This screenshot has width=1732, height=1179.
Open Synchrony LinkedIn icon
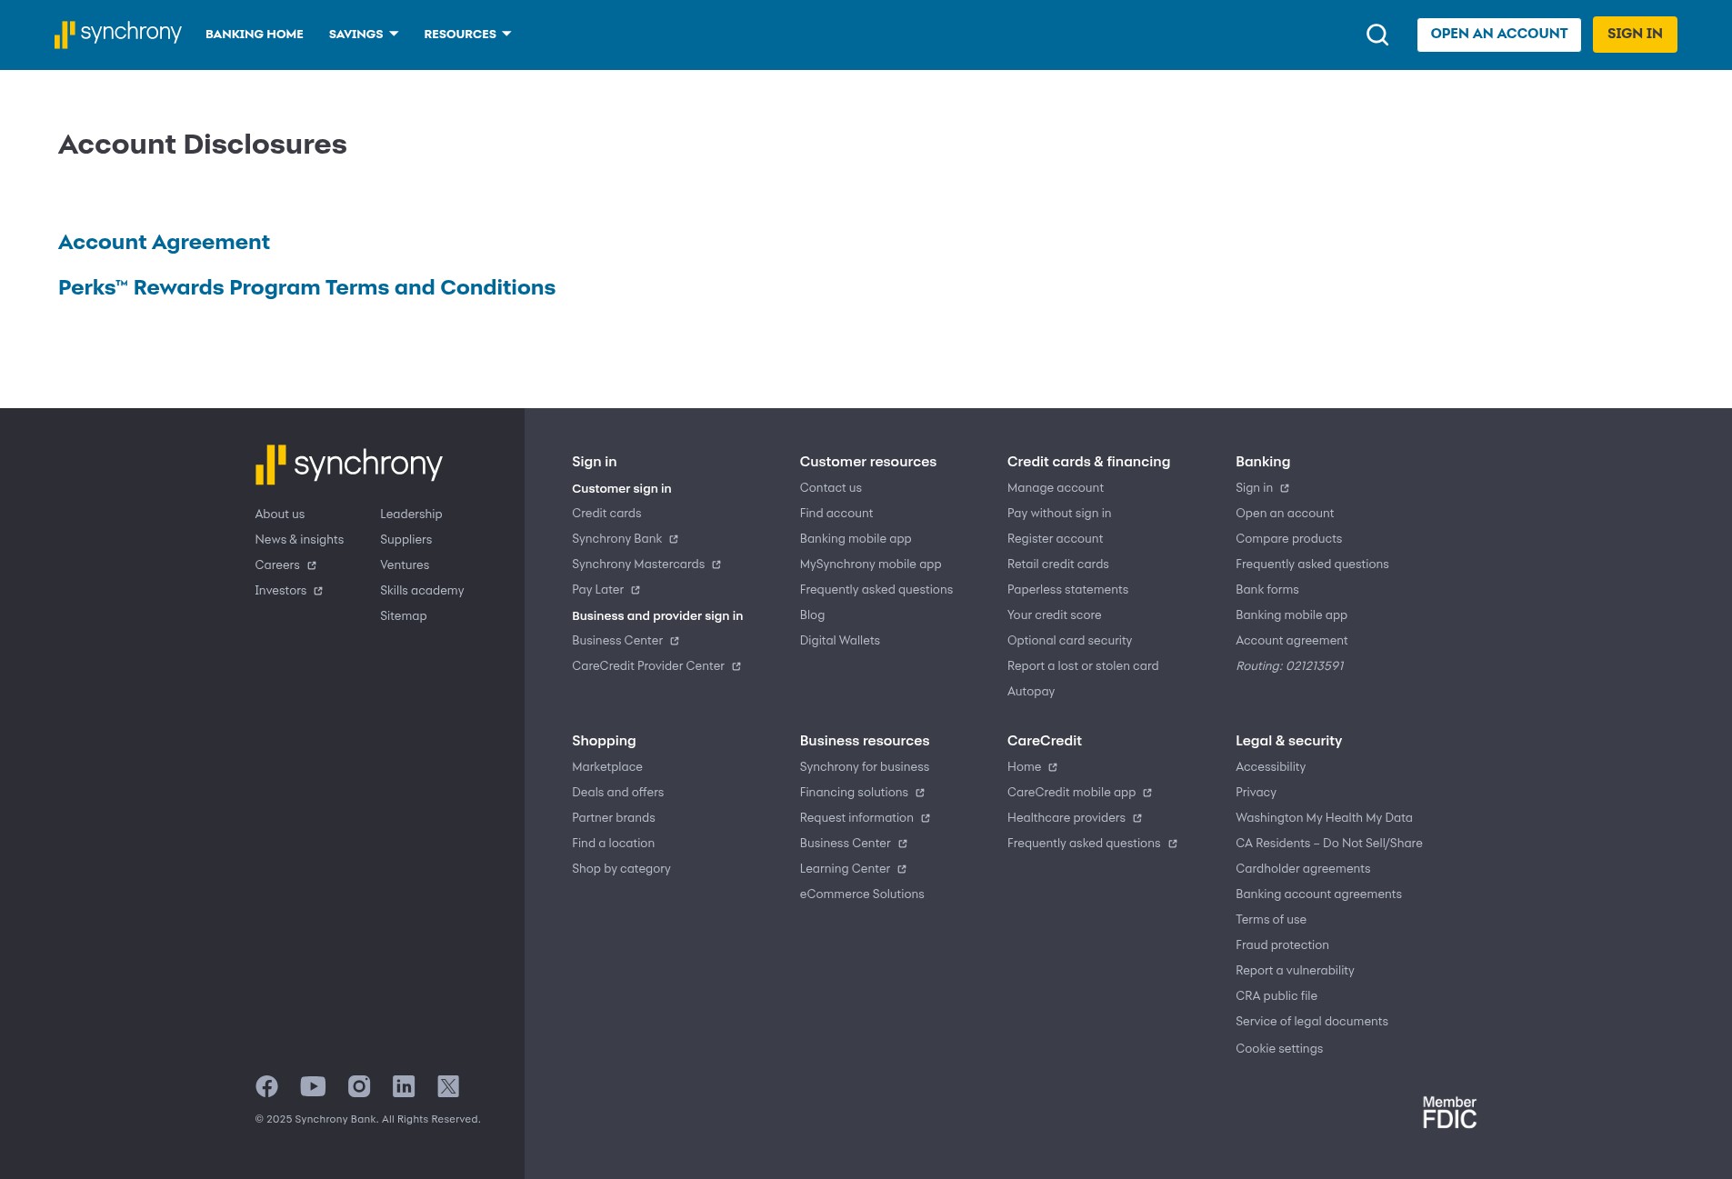tap(404, 1086)
